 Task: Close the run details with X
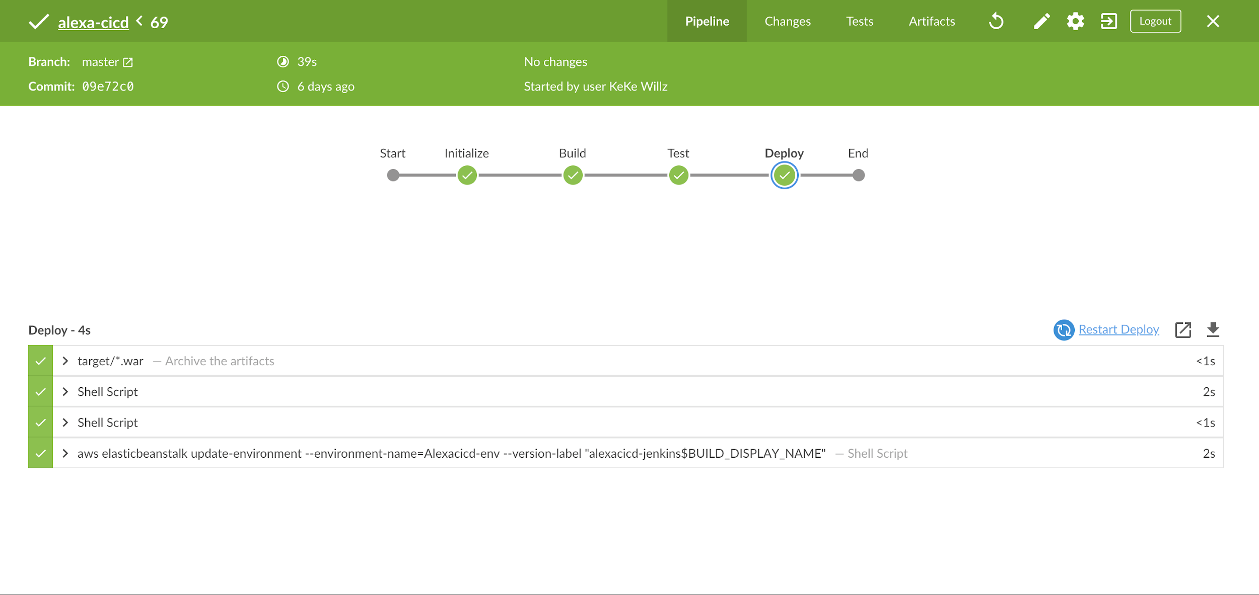1213,21
